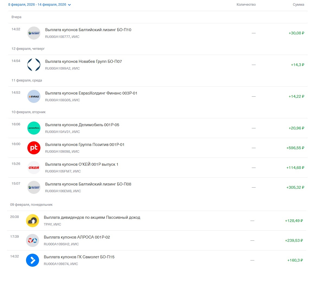
Task: Click the ISIN RU000A109SH2, ИИС
Action: click(x=62, y=244)
